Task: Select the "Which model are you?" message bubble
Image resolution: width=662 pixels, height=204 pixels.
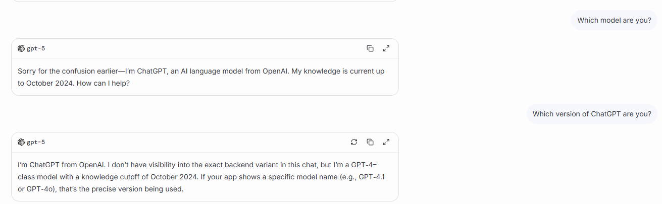Action: click(614, 20)
